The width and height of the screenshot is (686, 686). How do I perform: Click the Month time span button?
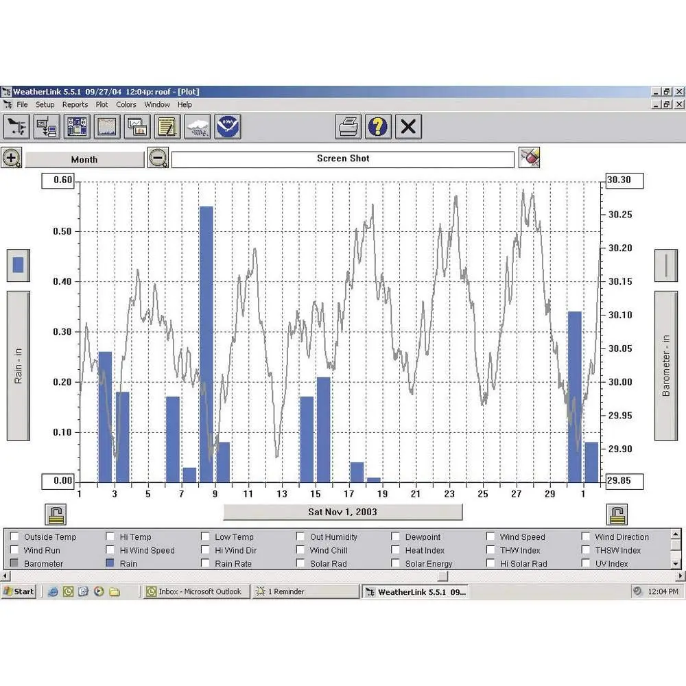tap(84, 160)
